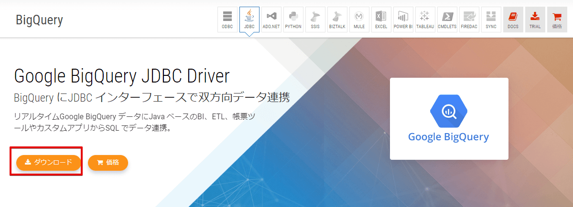Select the JDBC driver icon
The height and width of the screenshot is (207, 573).
[249, 20]
